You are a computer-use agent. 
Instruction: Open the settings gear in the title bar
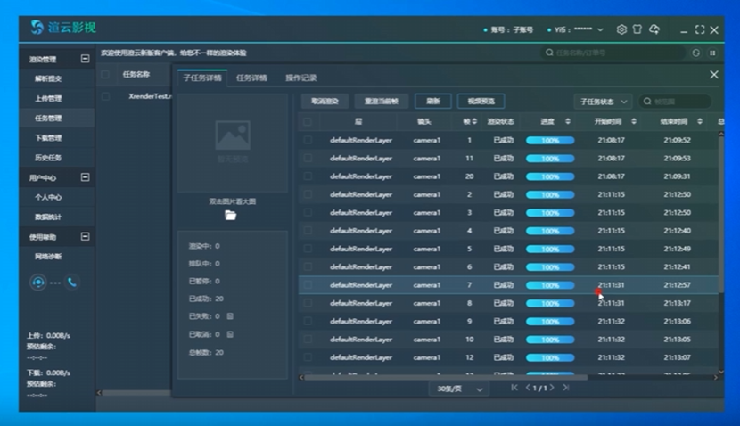pos(621,29)
